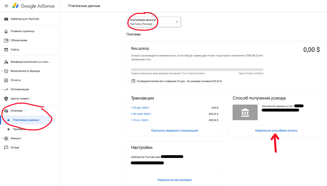
Task: Click the 0,00 $ income balance
Action: click(x=311, y=50)
